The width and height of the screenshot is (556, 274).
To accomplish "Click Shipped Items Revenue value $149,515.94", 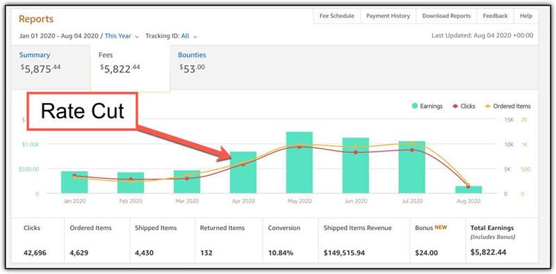I will [x=344, y=253].
